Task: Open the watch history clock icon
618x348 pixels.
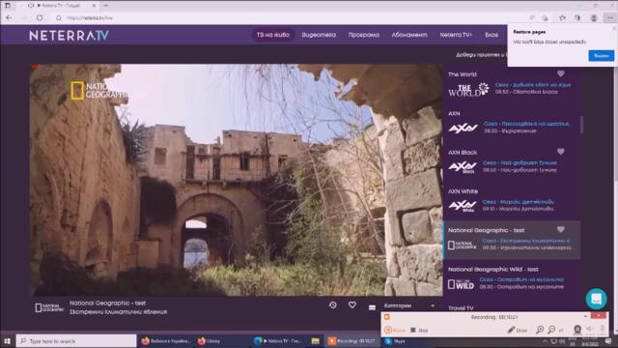Action: [x=332, y=305]
